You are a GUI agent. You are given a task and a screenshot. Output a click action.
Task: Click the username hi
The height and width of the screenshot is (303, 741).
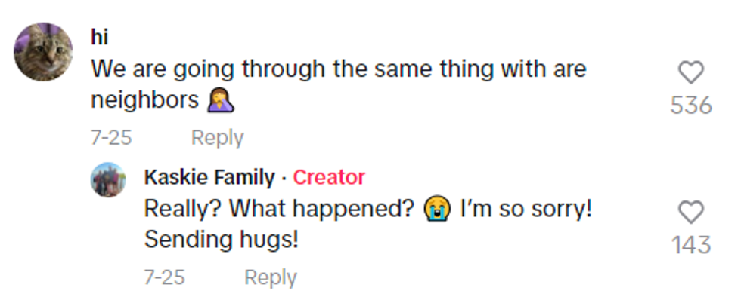(99, 38)
